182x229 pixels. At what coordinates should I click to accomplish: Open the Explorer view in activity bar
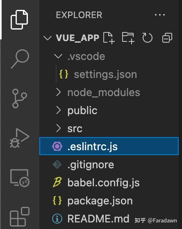[x=19, y=20]
